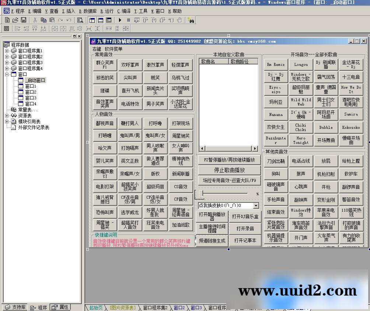Switch to the 属性 tab

60,307
